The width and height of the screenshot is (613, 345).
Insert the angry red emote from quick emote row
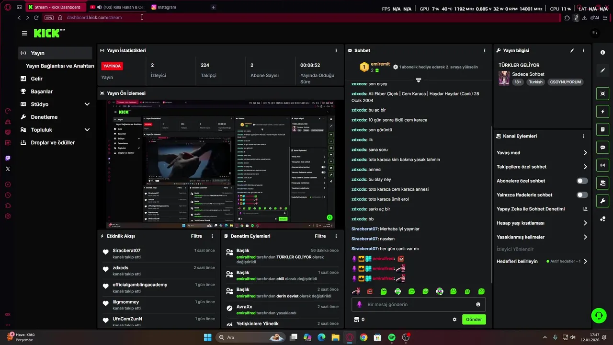[370, 291]
